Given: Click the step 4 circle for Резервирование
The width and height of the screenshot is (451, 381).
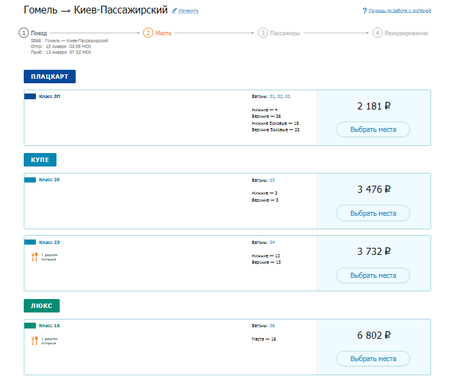Looking at the screenshot, I should click(377, 33).
